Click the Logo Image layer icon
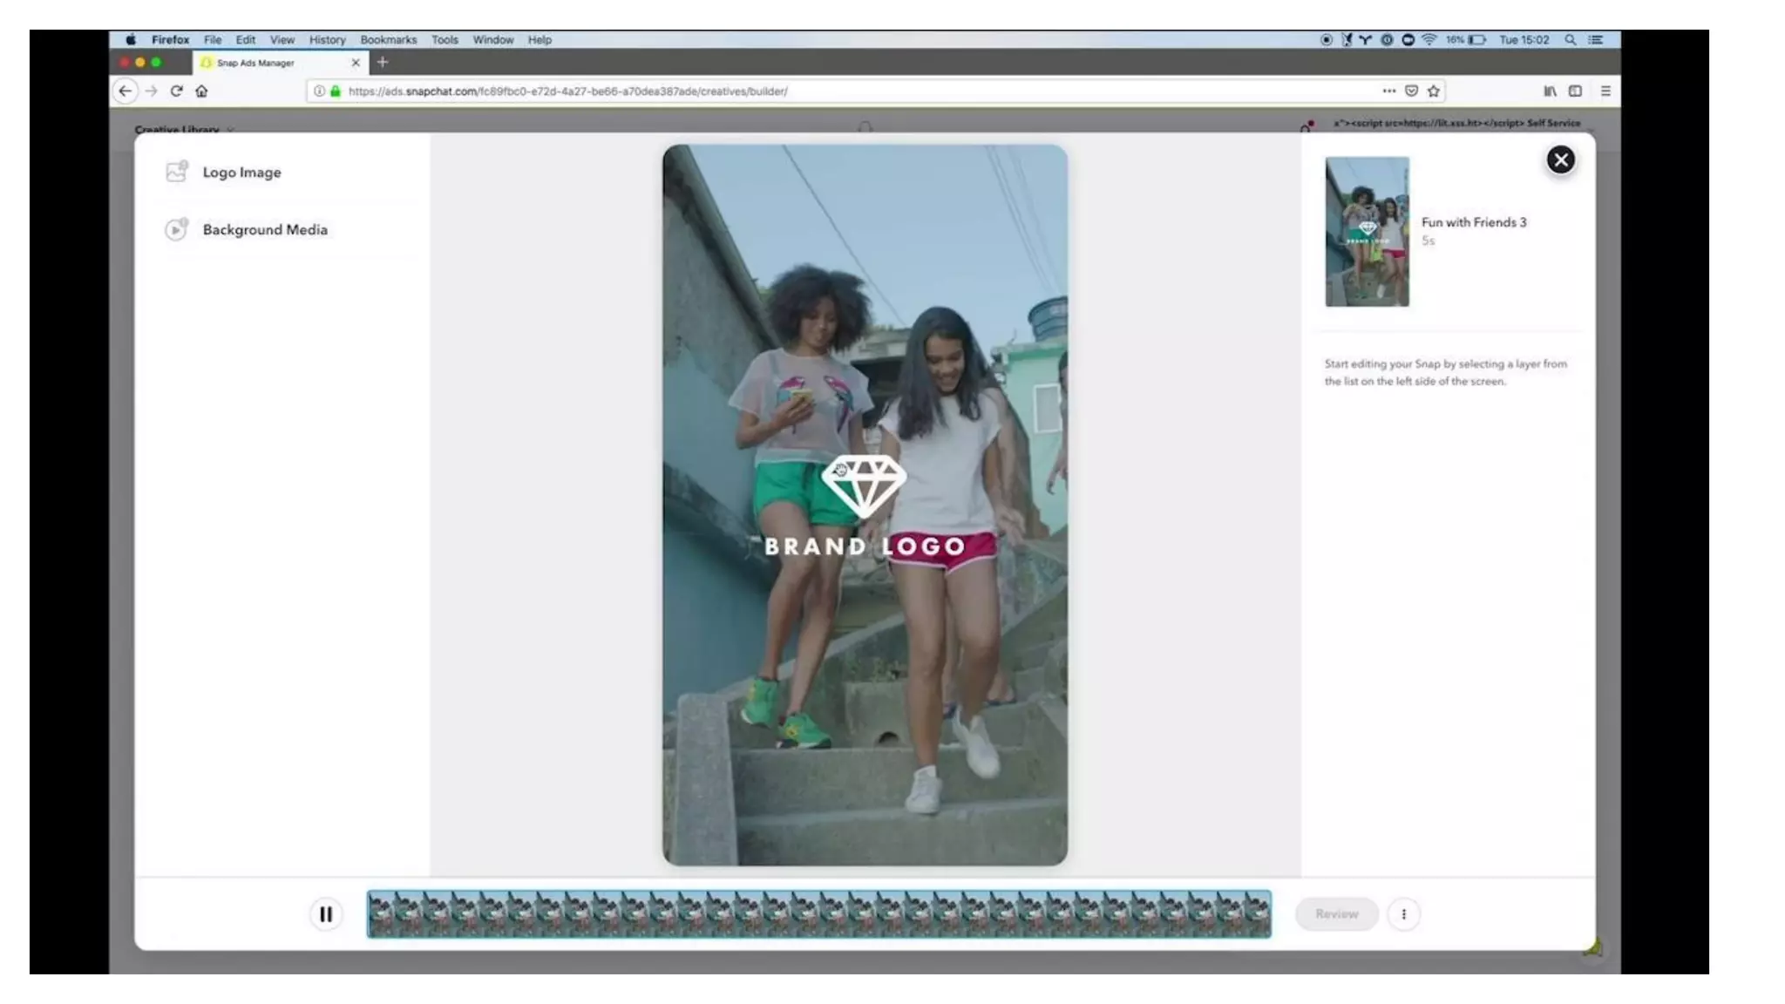This screenshot has height=1004, width=1785. tap(177, 172)
